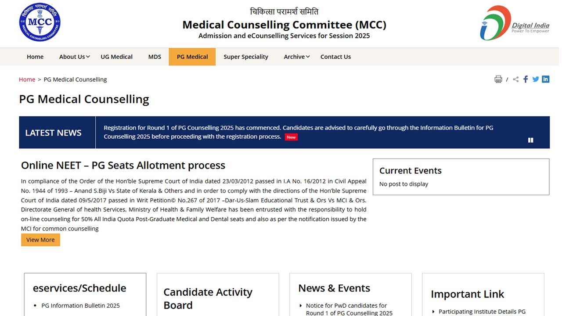Expand the Archive dropdown
The width and height of the screenshot is (562, 316).
(295, 56)
